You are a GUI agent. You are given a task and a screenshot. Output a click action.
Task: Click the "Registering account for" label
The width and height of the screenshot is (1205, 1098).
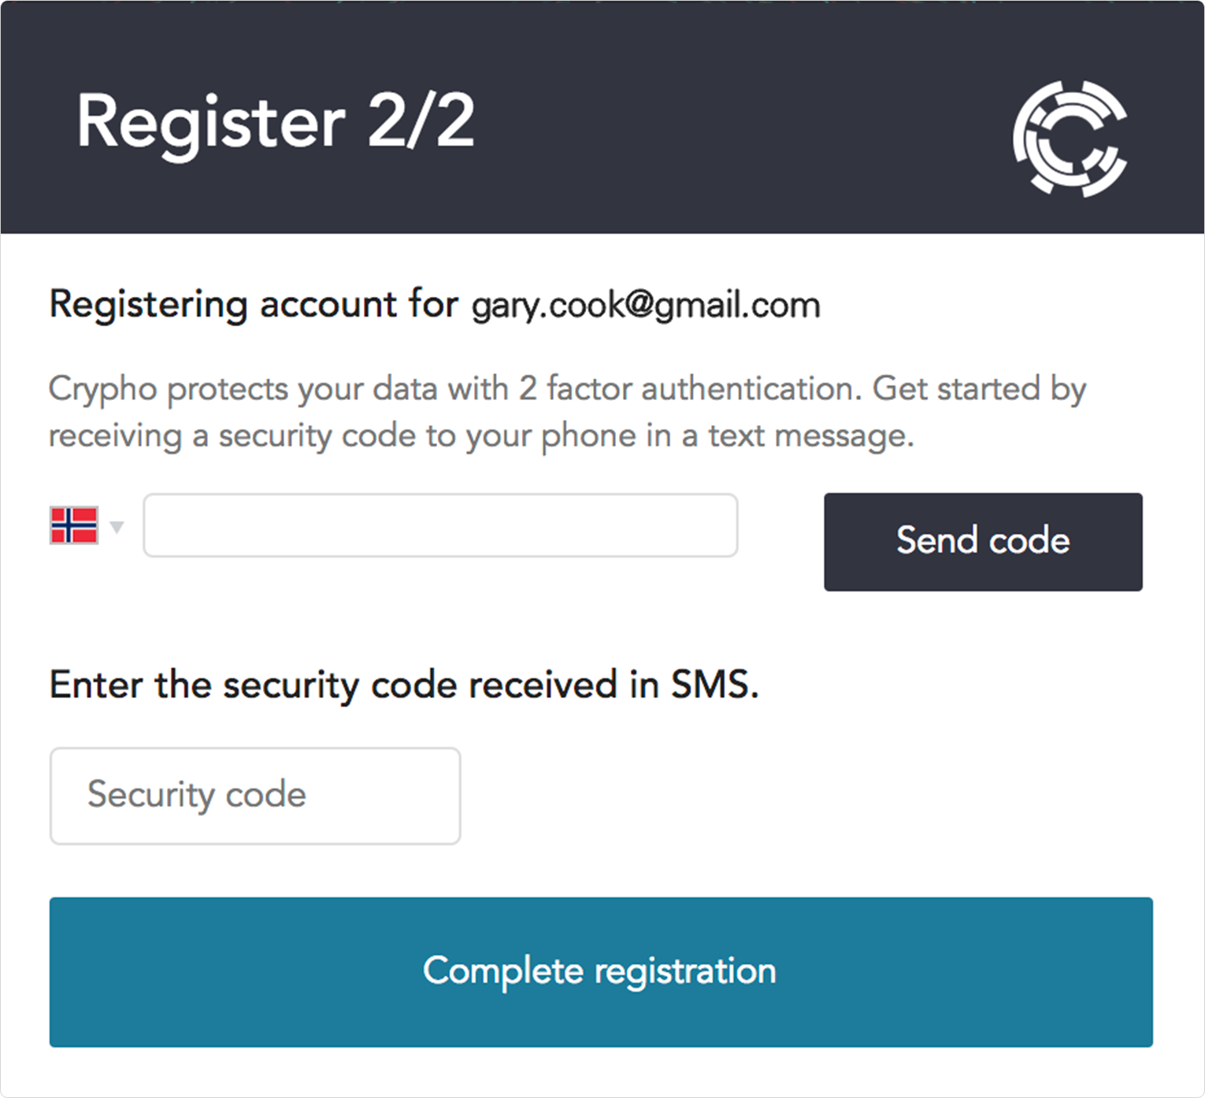point(254,304)
